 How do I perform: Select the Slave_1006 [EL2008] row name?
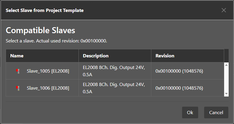(48, 88)
